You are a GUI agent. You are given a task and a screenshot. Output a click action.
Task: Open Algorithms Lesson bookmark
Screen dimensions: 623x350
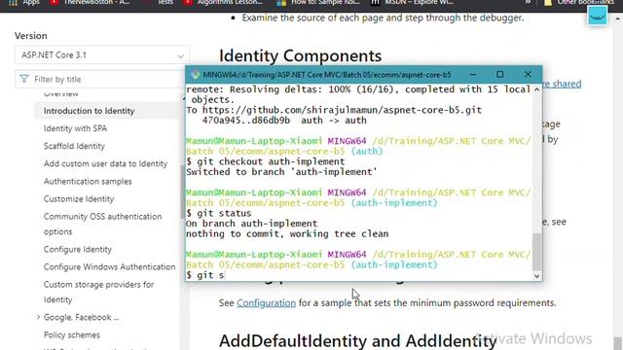tap(224, 2)
